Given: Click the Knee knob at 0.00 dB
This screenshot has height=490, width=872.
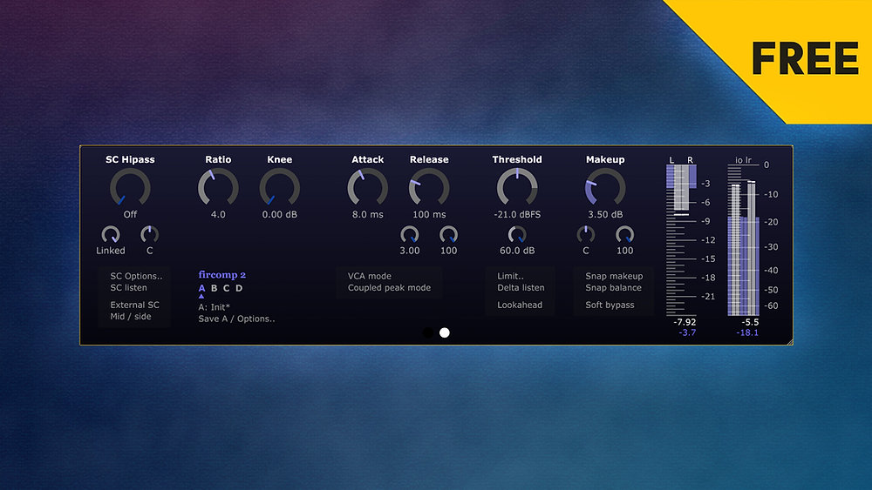Looking at the screenshot, I should 280,189.
